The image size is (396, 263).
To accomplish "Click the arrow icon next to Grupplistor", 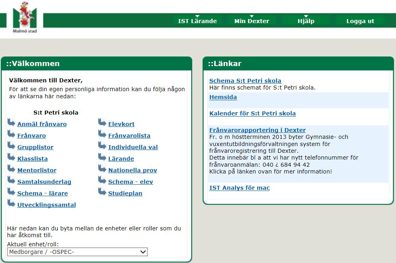I will (12, 146).
